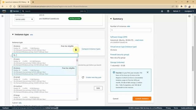Click the Feedback link in footer
Screen dimensions: 196x110
click(6, 108)
